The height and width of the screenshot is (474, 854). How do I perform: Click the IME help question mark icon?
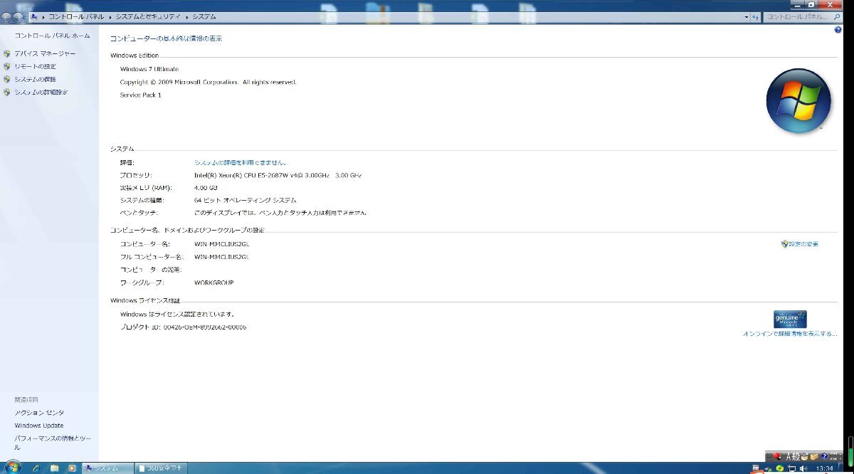824,456
